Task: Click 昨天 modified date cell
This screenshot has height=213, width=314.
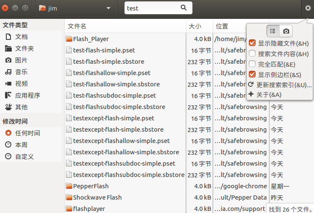Action: coord(277,197)
